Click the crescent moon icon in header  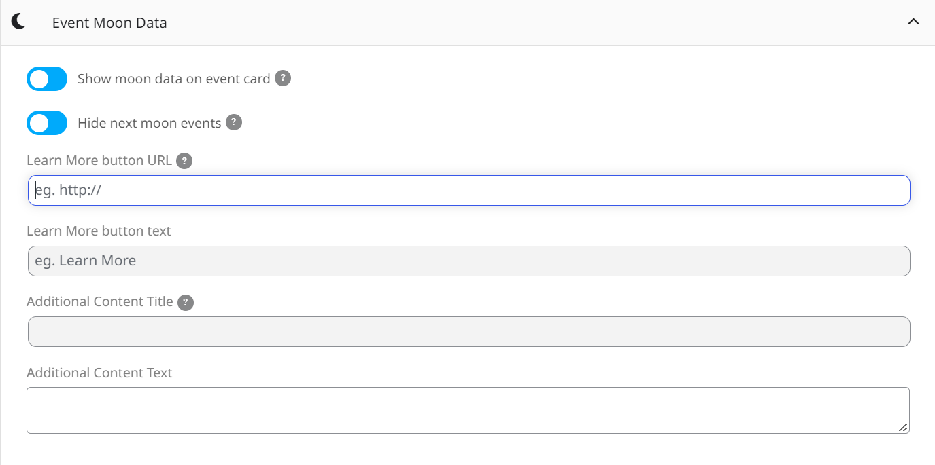pos(18,22)
